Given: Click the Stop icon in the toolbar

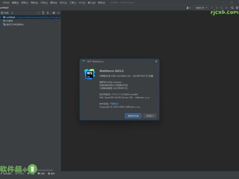Looking at the screenshot, I should click(x=226, y=8).
